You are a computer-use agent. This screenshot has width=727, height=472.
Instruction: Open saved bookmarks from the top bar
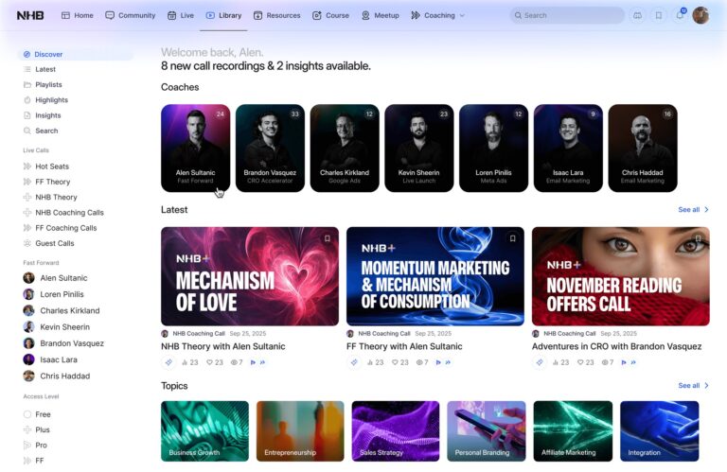tap(659, 15)
